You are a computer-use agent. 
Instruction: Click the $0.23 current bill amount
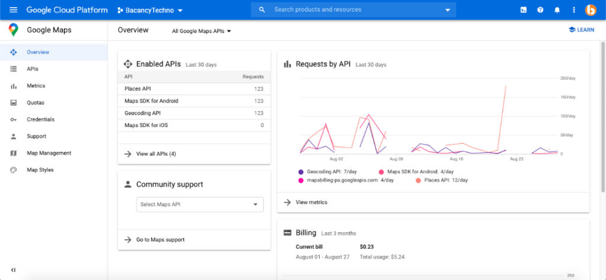[367, 247]
